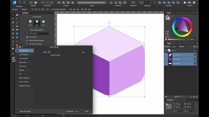Select the Artistic Text tool A
Viewport: 209px width, 117px height.
coord(17,41)
